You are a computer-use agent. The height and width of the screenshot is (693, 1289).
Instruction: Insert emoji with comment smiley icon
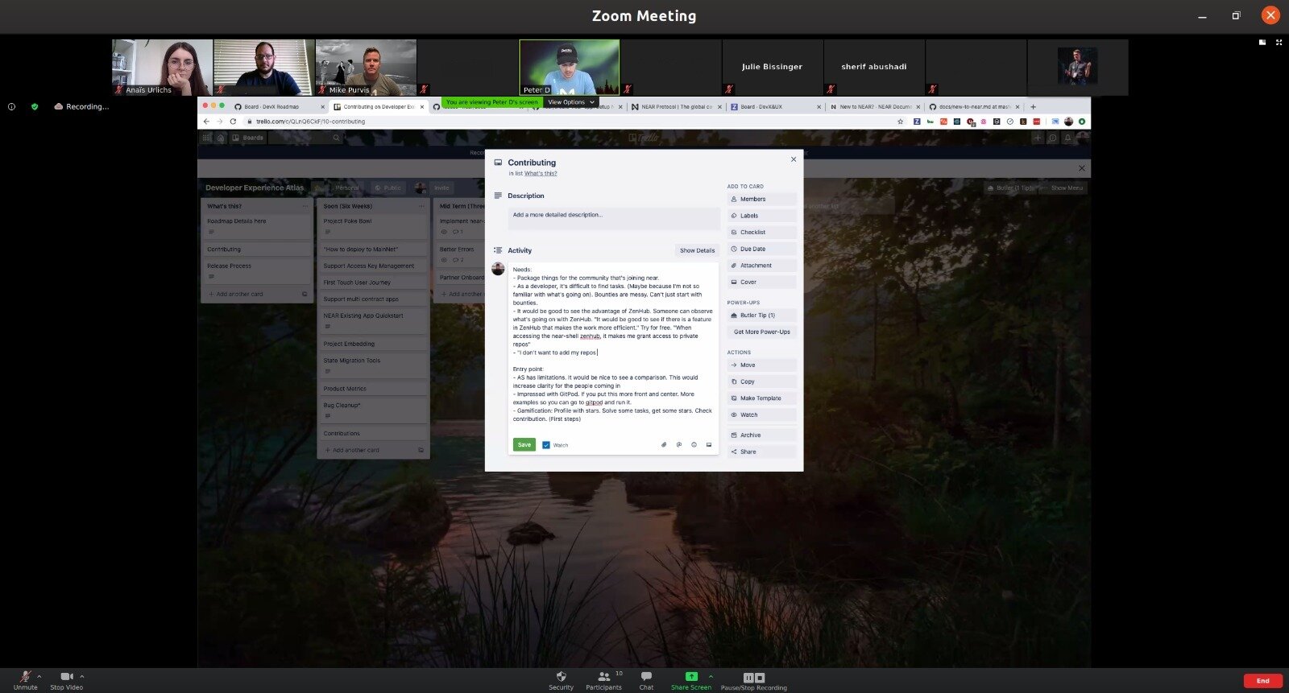coord(694,444)
